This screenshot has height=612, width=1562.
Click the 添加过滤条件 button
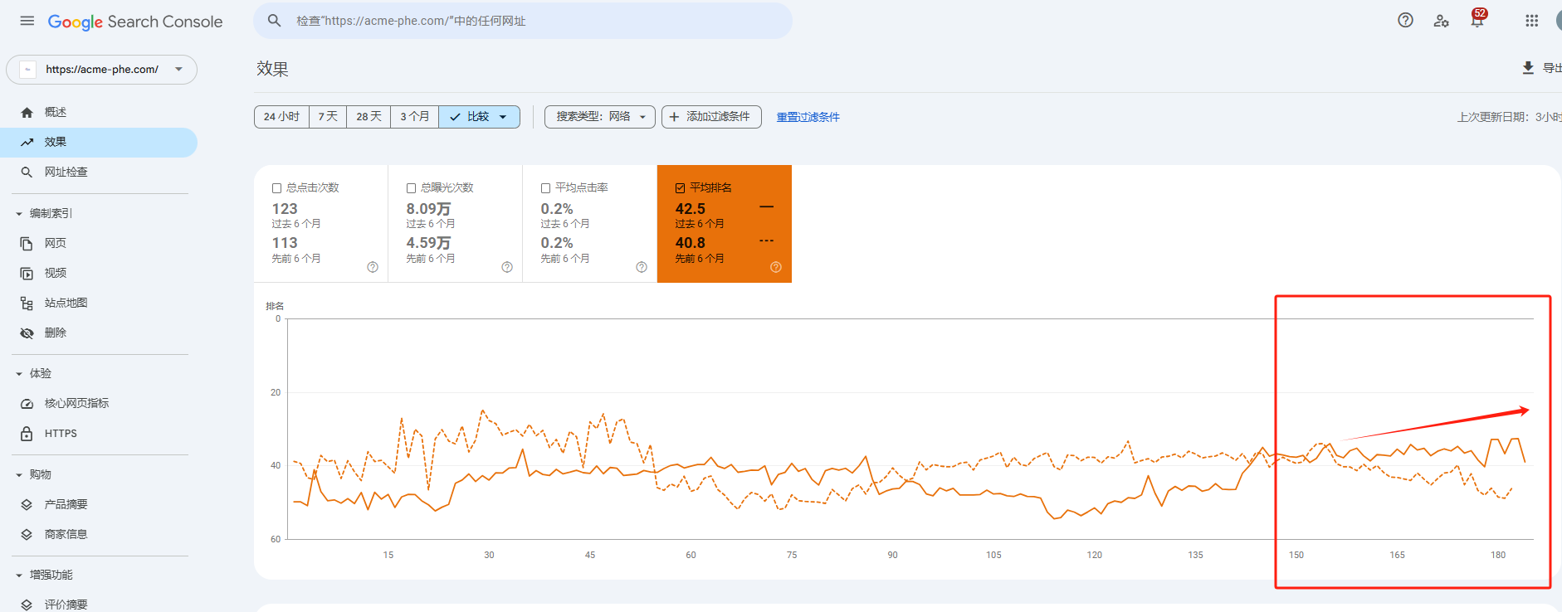(x=711, y=117)
